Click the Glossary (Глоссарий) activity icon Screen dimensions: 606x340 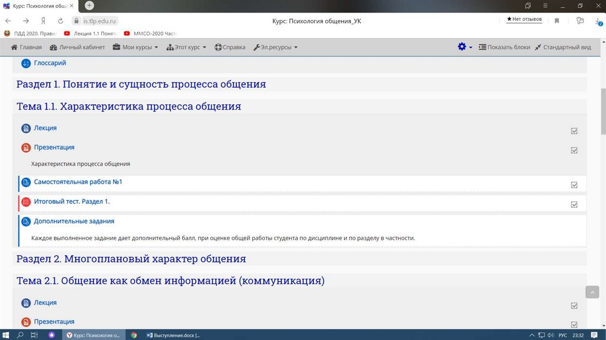(25, 63)
